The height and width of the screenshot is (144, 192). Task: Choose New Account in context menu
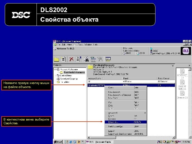pos(126,92)
